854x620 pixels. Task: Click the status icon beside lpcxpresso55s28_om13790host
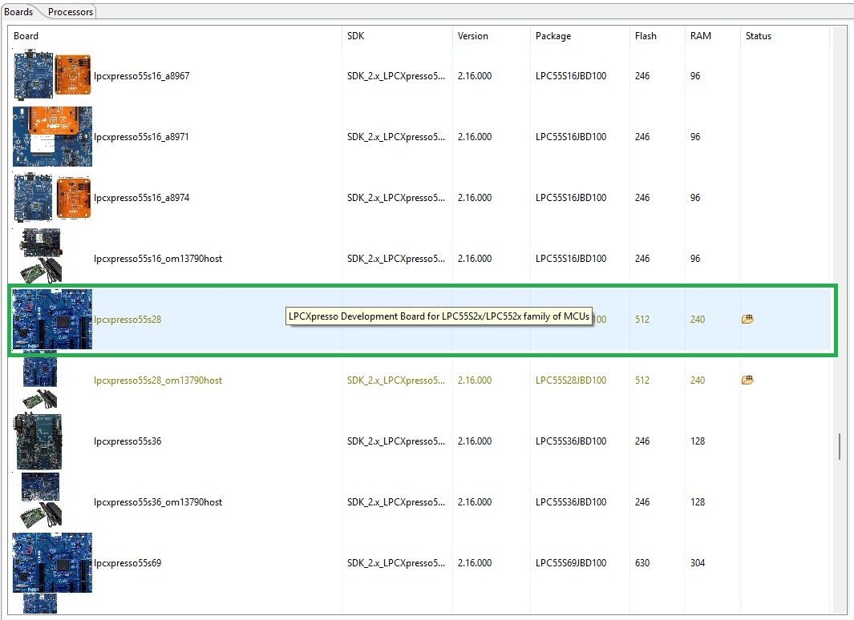(747, 380)
